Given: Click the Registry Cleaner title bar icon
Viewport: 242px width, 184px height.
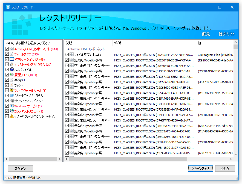Looking at the screenshot, I should [x=8, y=7].
